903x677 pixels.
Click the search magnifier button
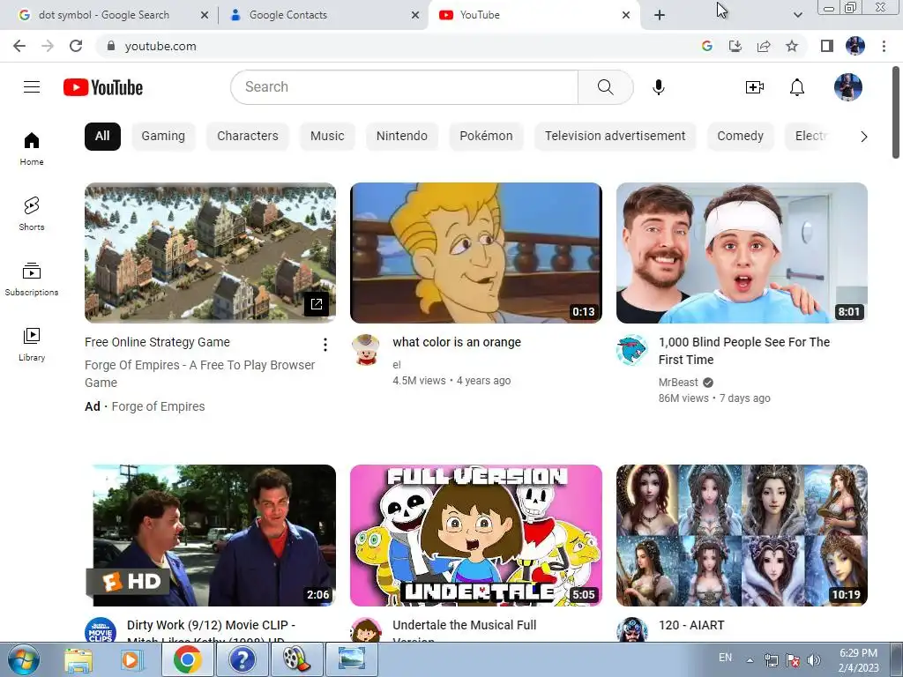click(x=605, y=87)
